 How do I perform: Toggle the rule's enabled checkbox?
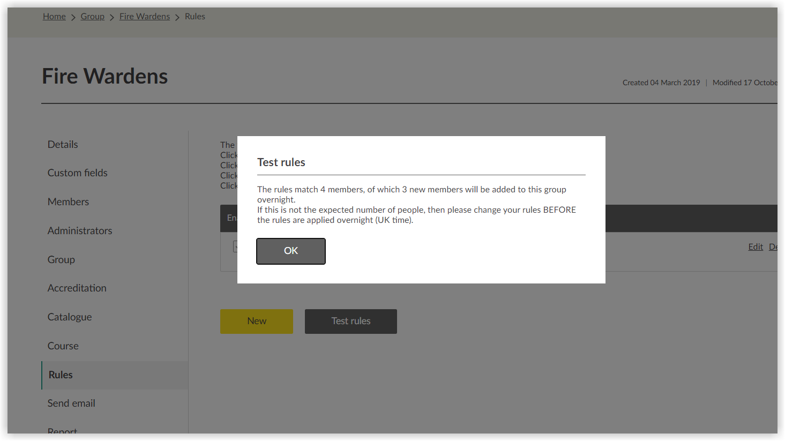pos(237,246)
